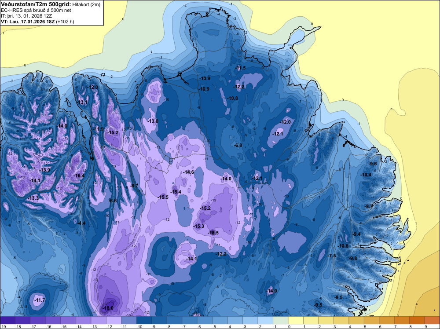Click the -18.0 temperature reading
This screenshot has width=440, height=329.
tap(108, 308)
